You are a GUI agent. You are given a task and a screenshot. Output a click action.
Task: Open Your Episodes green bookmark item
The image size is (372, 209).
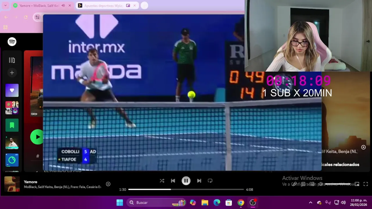(12, 125)
